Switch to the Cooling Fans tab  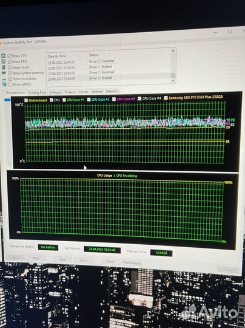pyautogui.click(x=37, y=92)
